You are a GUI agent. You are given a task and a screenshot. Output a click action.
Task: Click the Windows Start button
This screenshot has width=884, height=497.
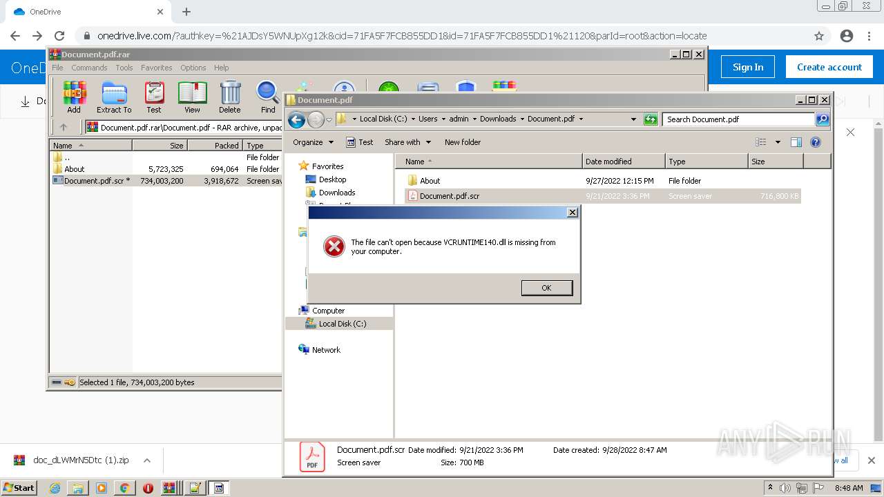[19, 488]
